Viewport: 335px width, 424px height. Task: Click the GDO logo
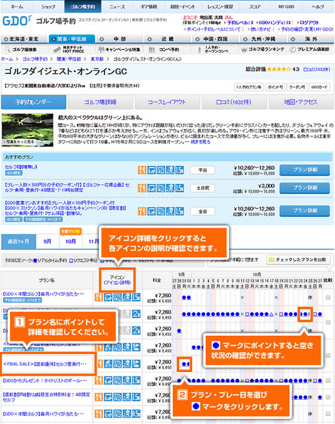(x=17, y=21)
